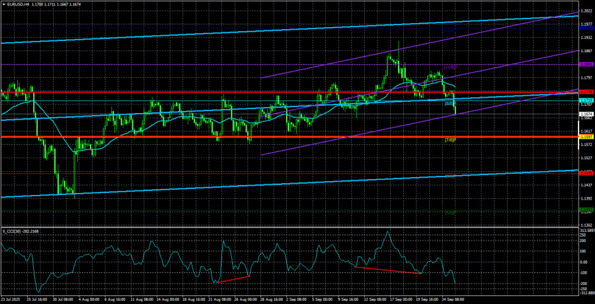Click the highest candle peak near 17 Sep

398,44
